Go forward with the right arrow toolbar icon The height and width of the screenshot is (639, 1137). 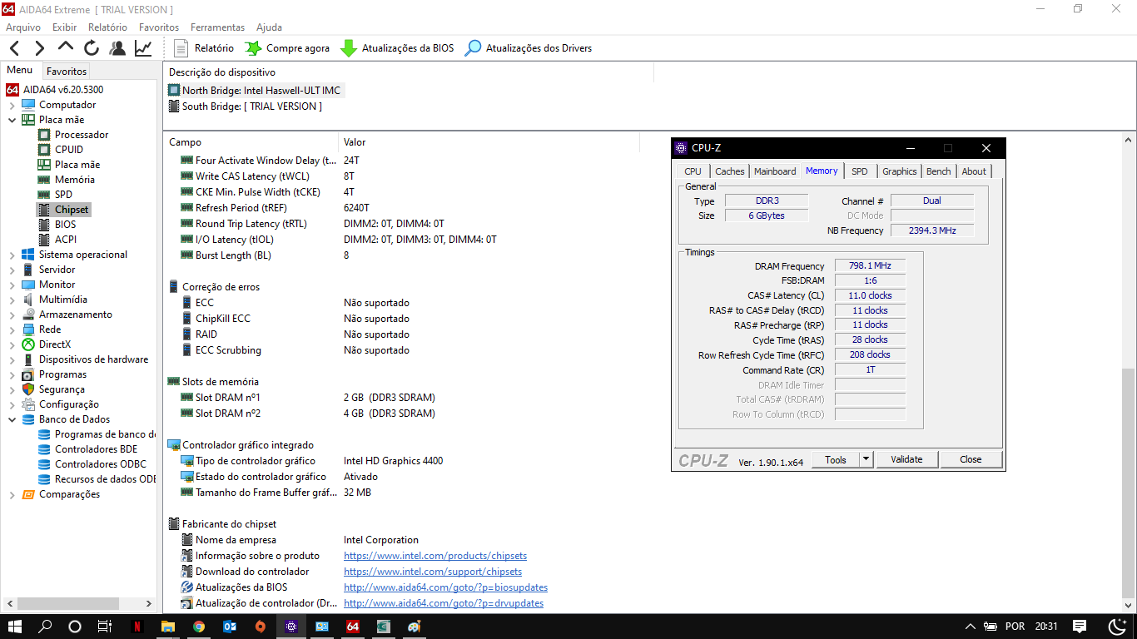(x=39, y=48)
